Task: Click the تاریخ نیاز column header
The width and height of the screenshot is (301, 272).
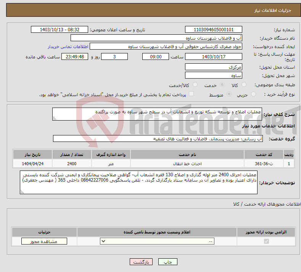Action: point(33,155)
